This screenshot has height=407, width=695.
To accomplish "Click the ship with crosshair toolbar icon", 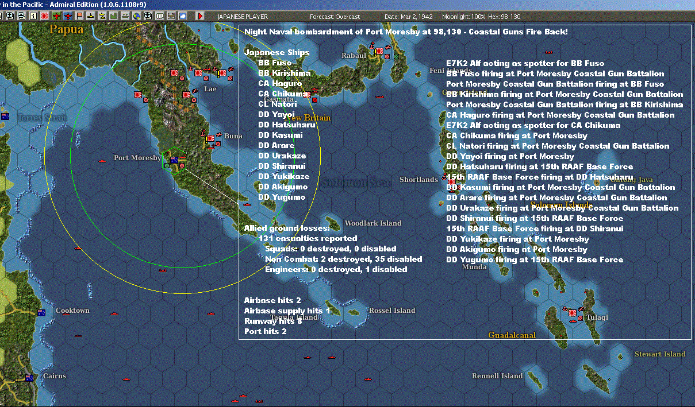I will [148, 16].
